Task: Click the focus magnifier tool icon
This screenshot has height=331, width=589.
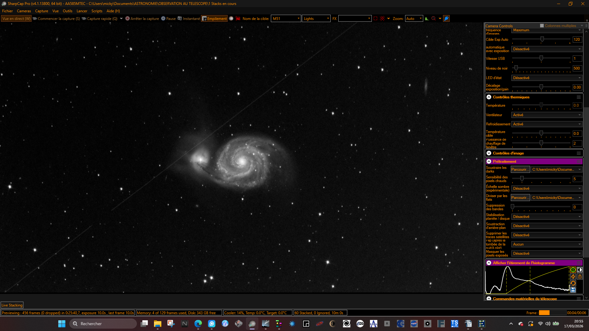Action: click(433, 19)
